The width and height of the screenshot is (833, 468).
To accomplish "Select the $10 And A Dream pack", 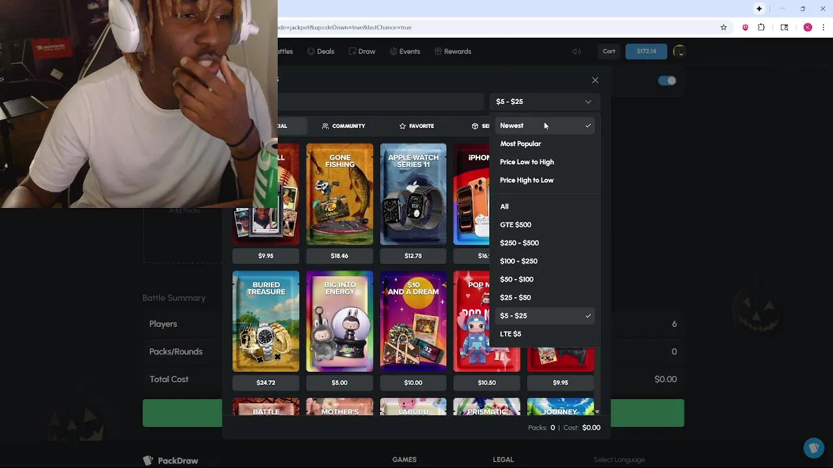I will [x=413, y=321].
